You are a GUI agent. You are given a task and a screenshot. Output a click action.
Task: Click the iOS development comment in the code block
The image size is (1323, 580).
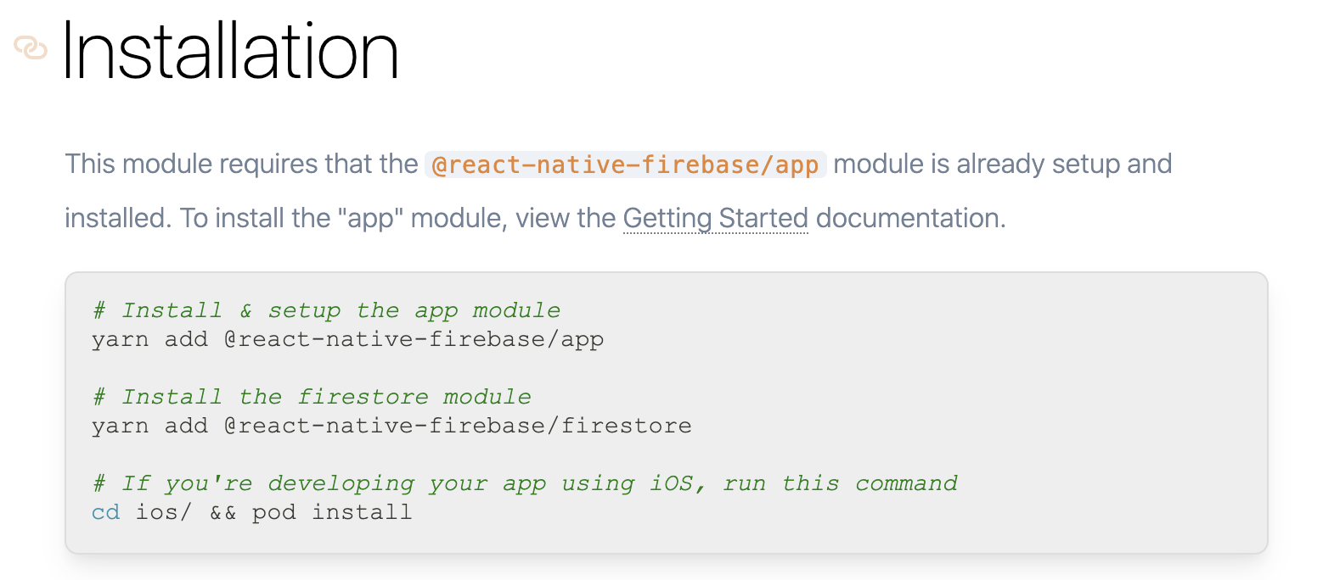(x=524, y=482)
